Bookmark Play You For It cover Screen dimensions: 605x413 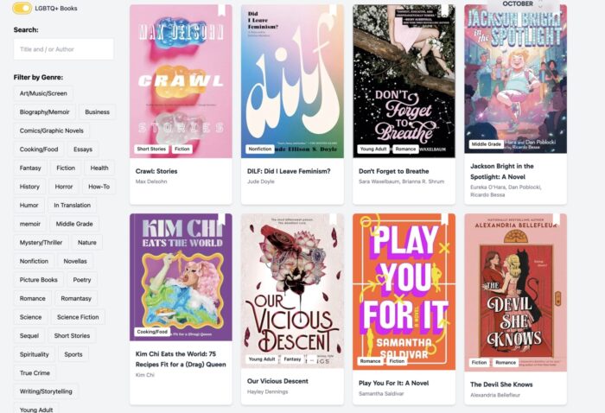point(445,219)
